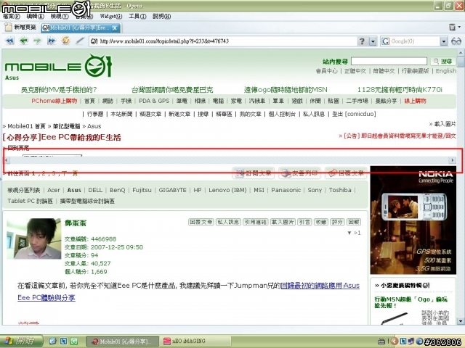This screenshot has height=348, width=465.
Task: Select the Toshiba brand forum link
Action: pos(340,190)
